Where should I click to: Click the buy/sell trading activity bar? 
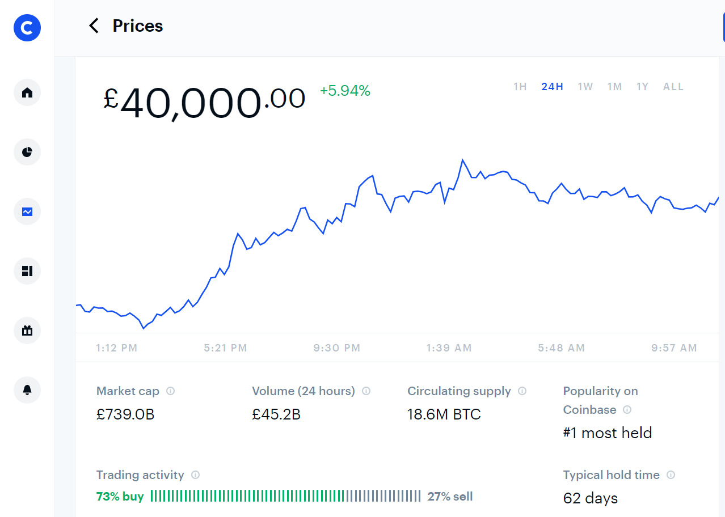(285, 496)
